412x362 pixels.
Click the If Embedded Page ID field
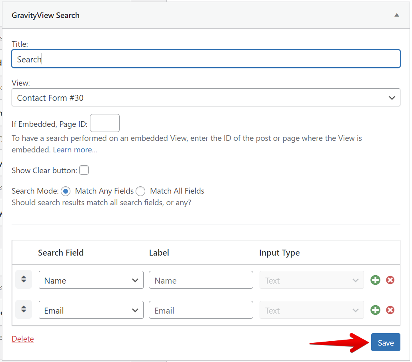point(104,123)
